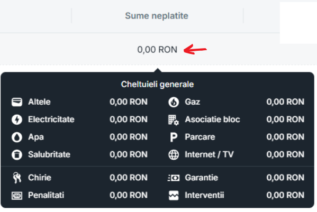Click the Garantie cash icon
Viewport: 317px width, 212px height.
point(174,178)
